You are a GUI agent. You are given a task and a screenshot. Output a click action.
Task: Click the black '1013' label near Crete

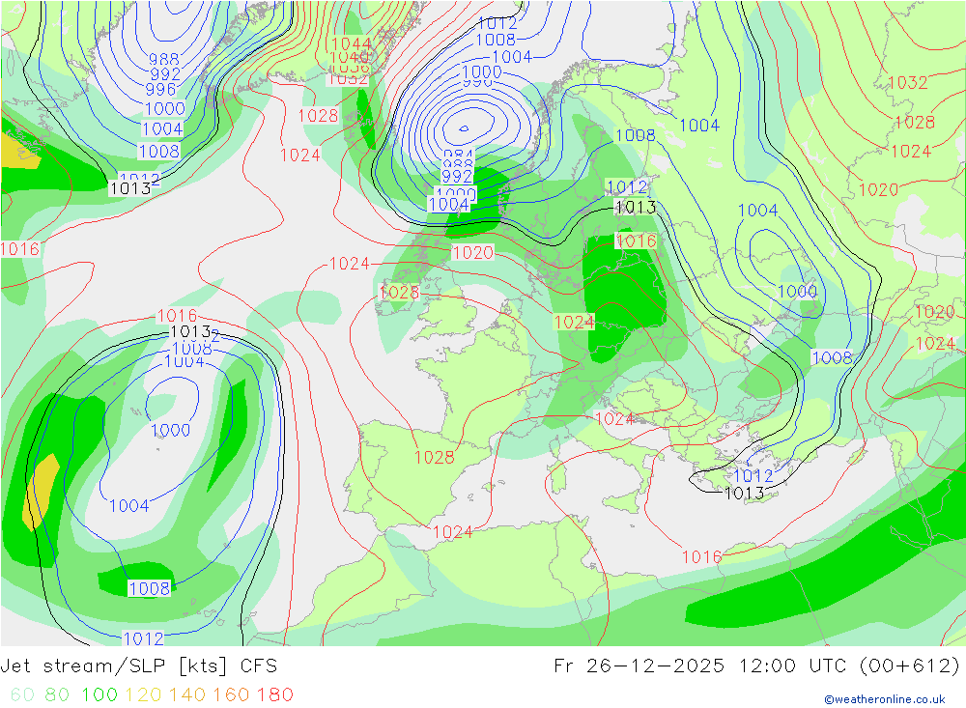tap(744, 493)
